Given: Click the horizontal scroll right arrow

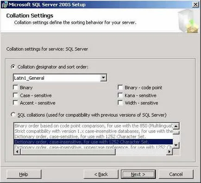Looking at the screenshot, I should [170, 151].
